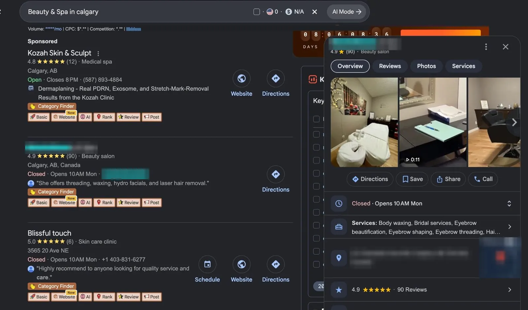Open Website for Kozah Skin & Sculpt

(242, 83)
